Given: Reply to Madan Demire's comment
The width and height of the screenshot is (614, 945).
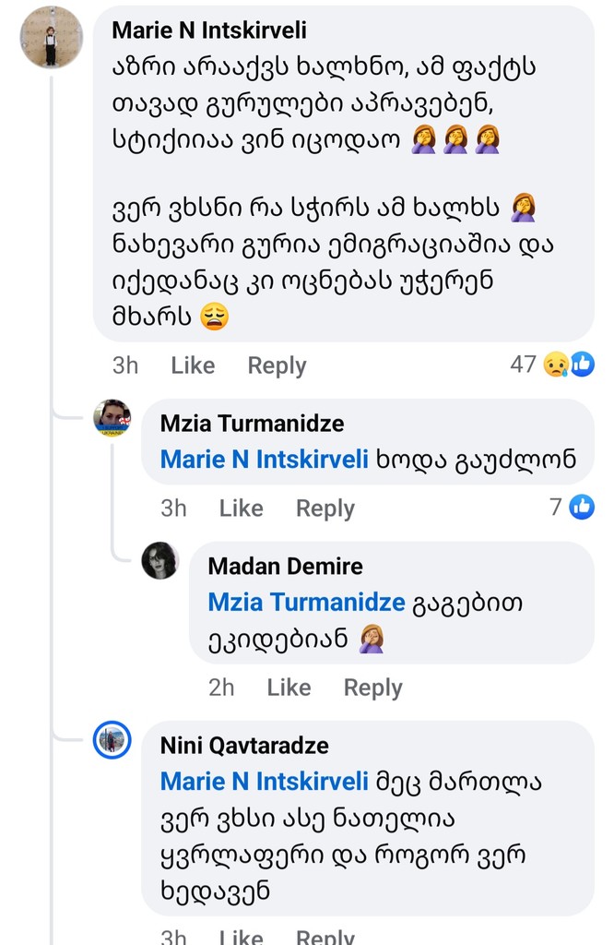Looking at the screenshot, I should (x=372, y=688).
